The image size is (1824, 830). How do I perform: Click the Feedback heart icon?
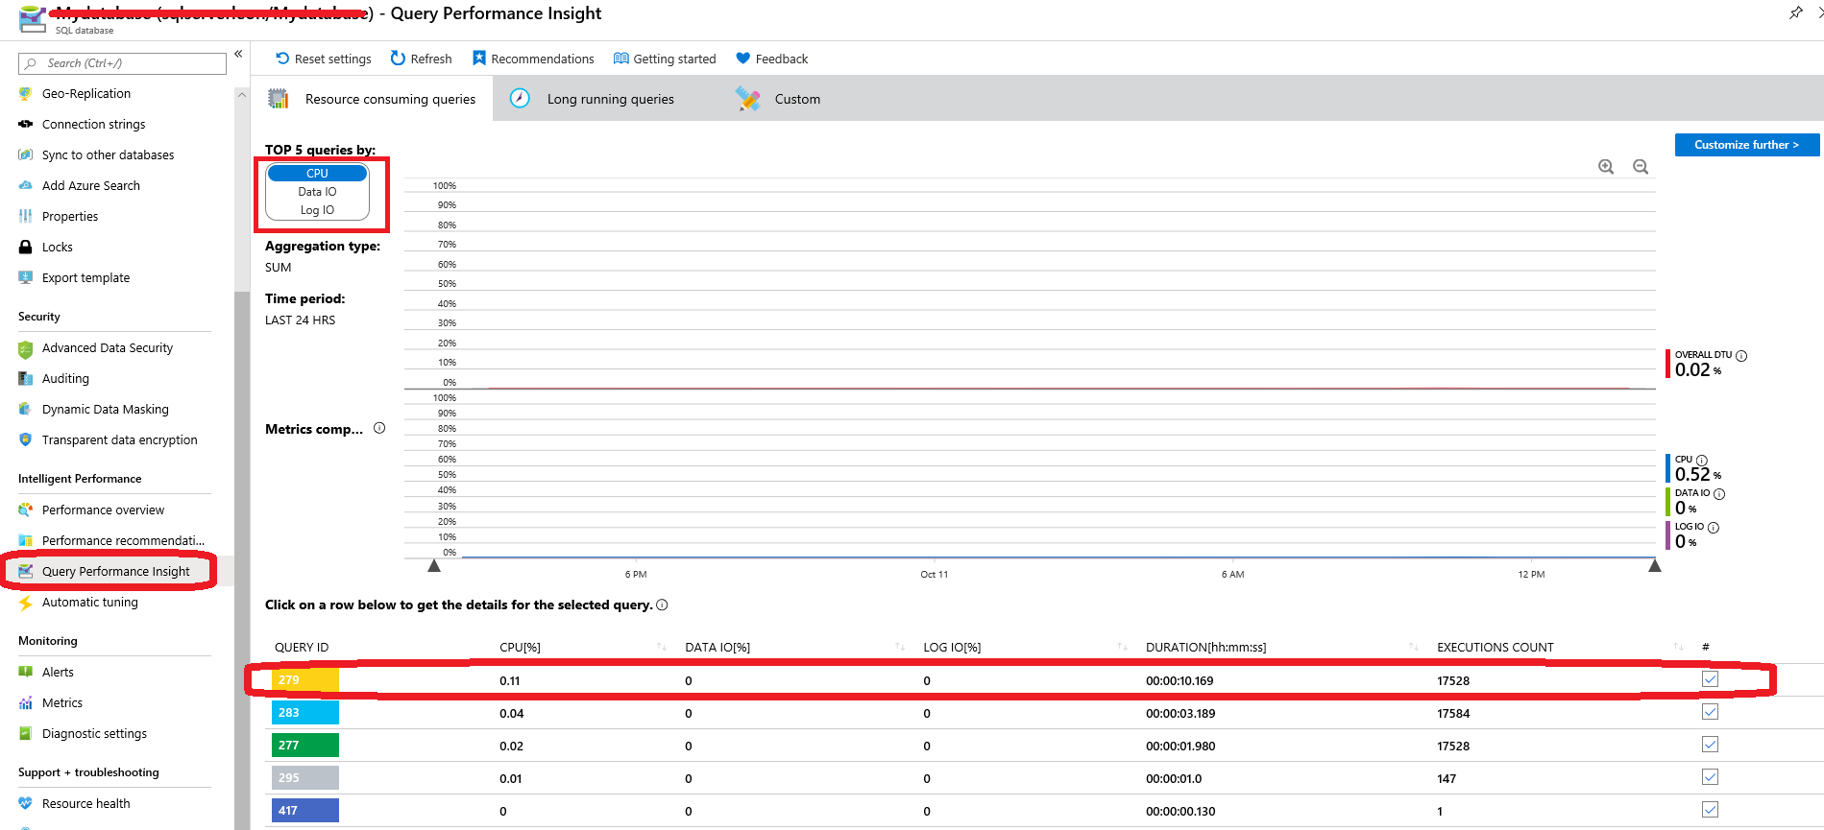click(742, 59)
